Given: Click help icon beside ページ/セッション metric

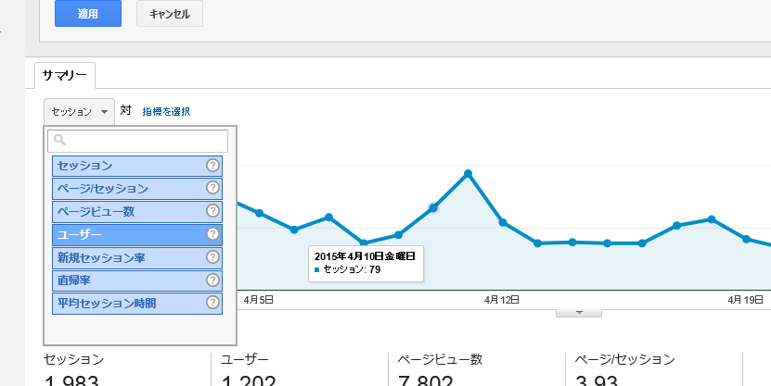Looking at the screenshot, I should 212,188.
